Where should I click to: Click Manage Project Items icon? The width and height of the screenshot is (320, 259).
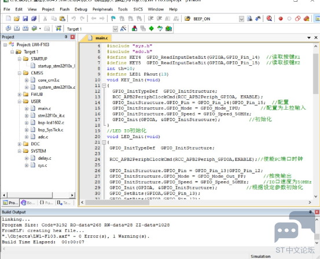coord(134,28)
